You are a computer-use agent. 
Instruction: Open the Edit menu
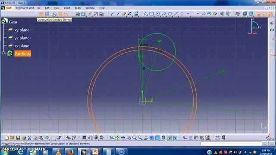47,8
